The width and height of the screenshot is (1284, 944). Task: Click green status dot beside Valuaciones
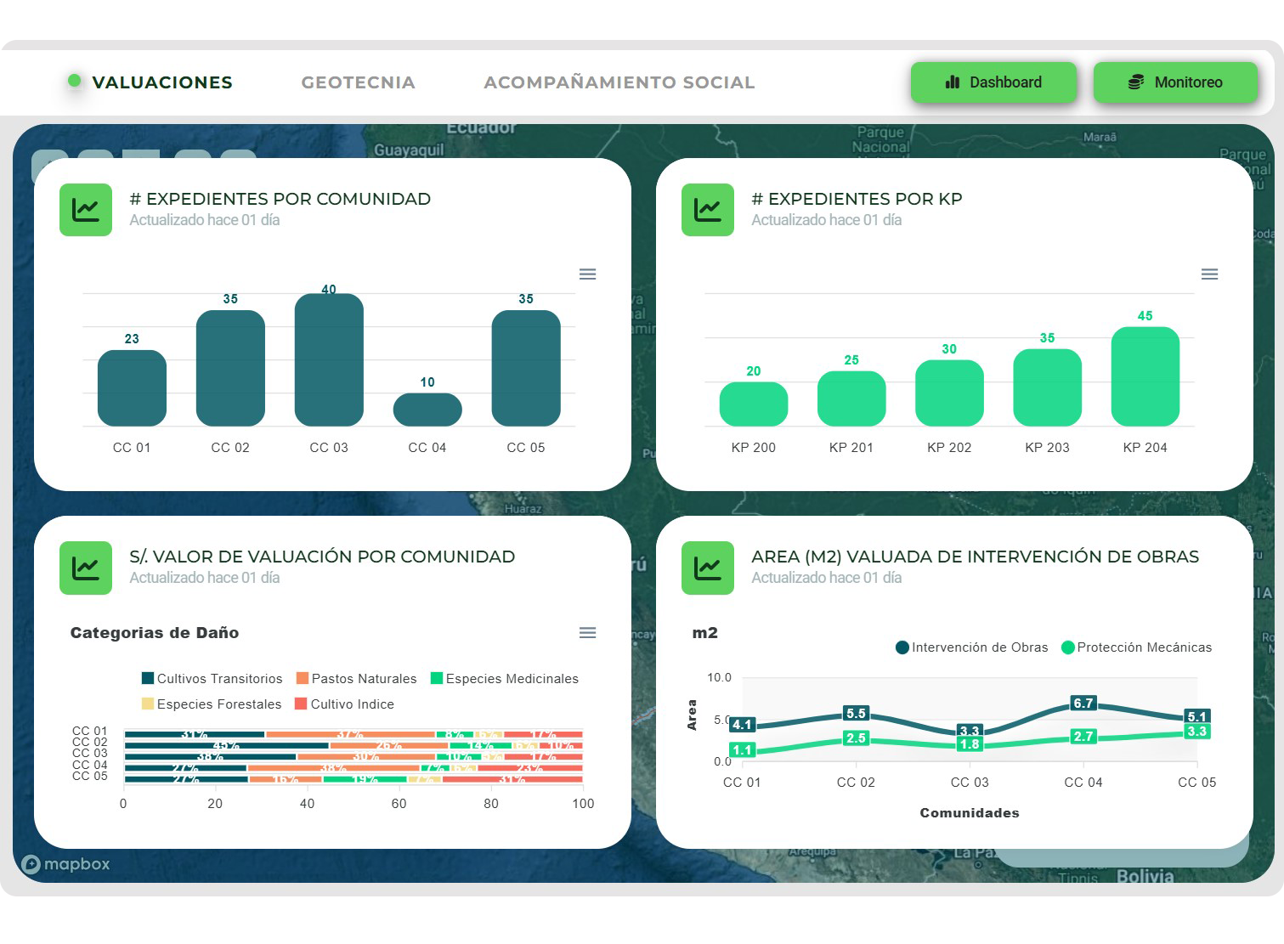pyautogui.click(x=74, y=81)
